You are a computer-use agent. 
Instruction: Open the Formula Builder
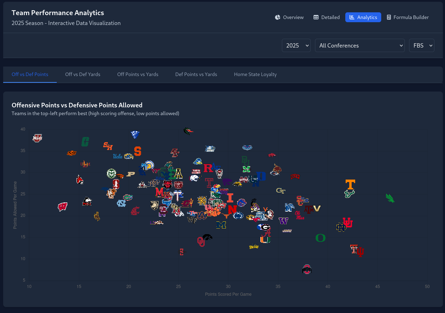tap(408, 17)
